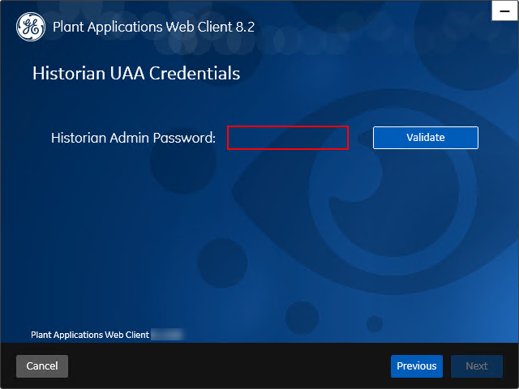The image size is (519, 389).
Task: Click the Plant Applications Web Client footer text
Action: tap(90, 335)
